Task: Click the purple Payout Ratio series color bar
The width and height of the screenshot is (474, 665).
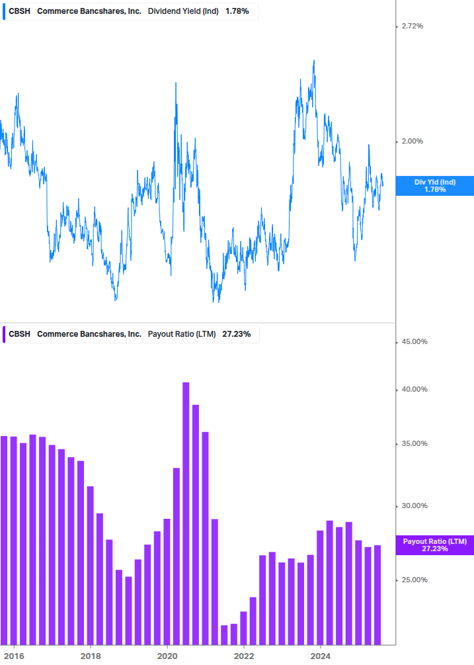Action: 4,334
